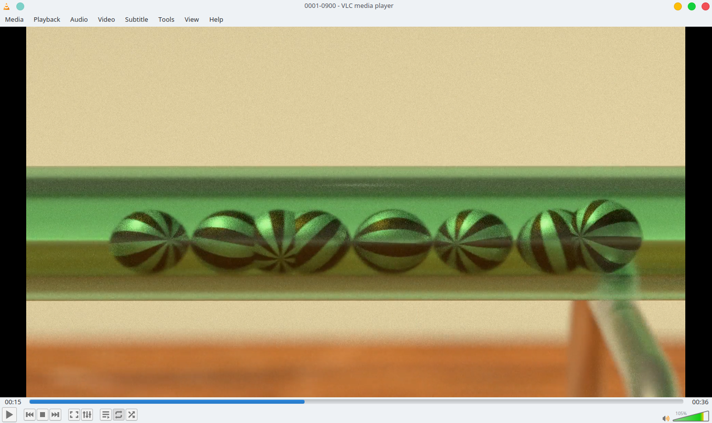Toggle random shuffle playback
Image resolution: width=712 pixels, height=423 pixels.
131,415
